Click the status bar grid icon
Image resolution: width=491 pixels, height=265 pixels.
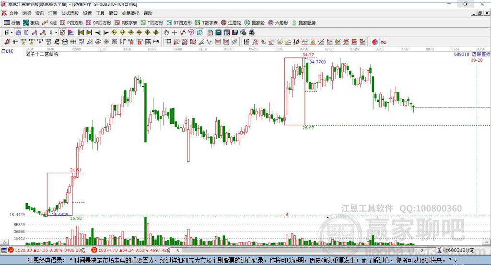[x=4, y=250]
